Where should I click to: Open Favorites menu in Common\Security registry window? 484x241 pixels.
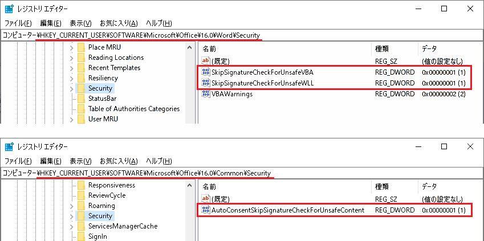pos(119,161)
